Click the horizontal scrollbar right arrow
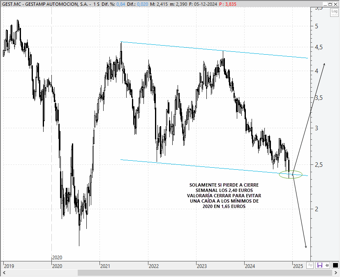Image resolution: width=340 pixels, height=277 pixels. (x=336, y=272)
